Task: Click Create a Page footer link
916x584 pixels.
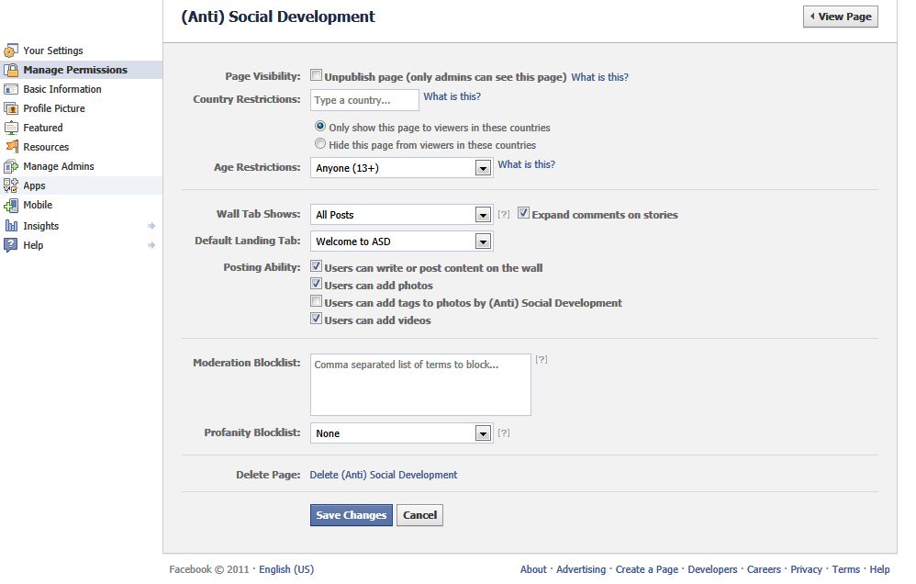Action: coord(647,569)
